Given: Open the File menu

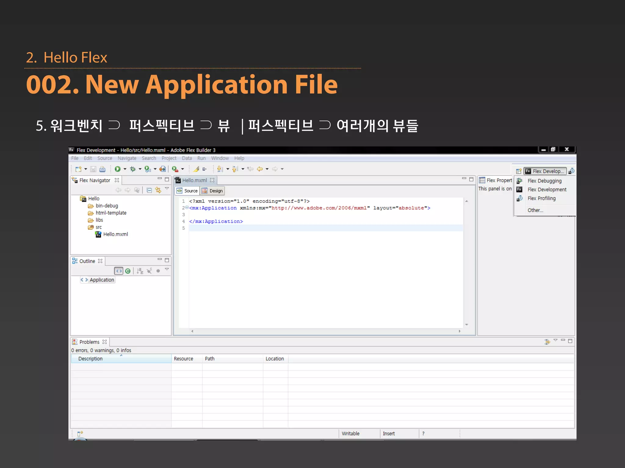Looking at the screenshot, I should (x=75, y=158).
